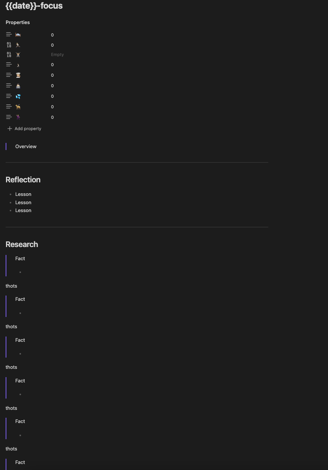The width and height of the screenshot is (328, 470).
Task: Click the number-type icon beside the runner property
Action: tap(9, 45)
